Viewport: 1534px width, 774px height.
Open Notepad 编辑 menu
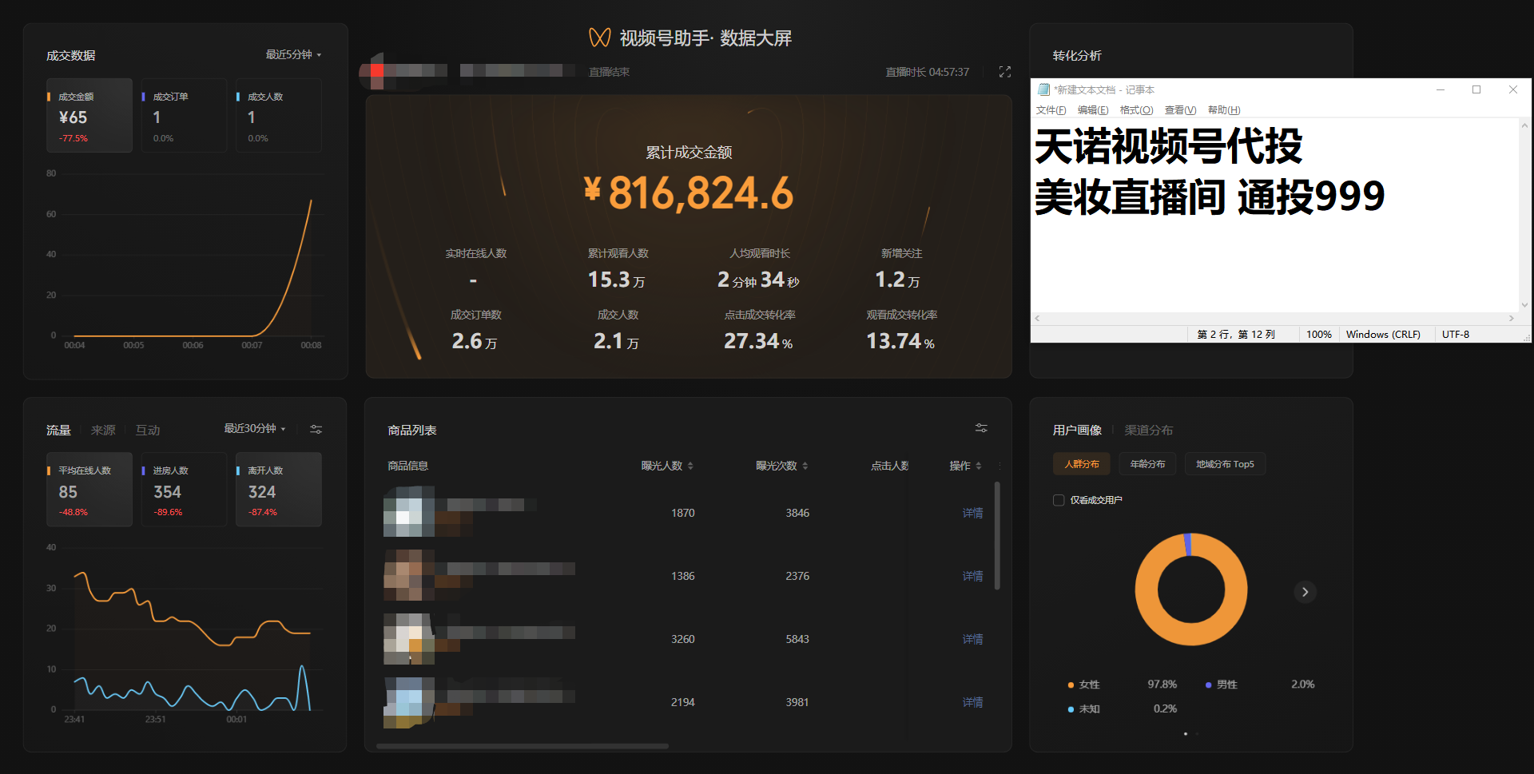(x=1093, y=110)
